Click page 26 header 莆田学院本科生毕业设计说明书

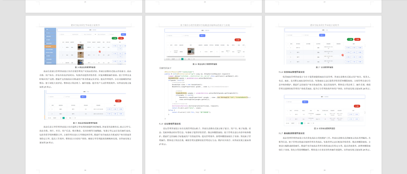tap(85, 25)
